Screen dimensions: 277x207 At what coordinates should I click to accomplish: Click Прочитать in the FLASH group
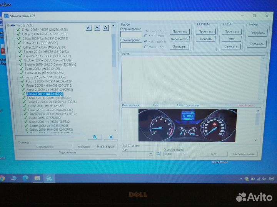(232, 31)
